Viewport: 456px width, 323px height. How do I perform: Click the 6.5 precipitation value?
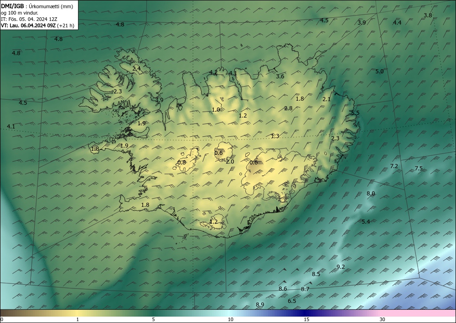[x=292, y=301]
